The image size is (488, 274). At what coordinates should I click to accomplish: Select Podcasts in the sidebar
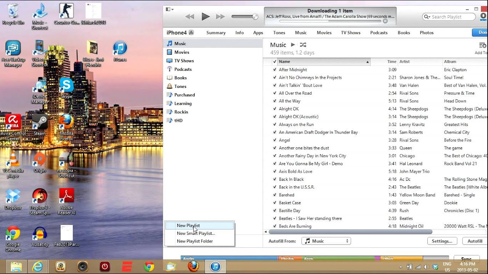click(x=213, y=69)
